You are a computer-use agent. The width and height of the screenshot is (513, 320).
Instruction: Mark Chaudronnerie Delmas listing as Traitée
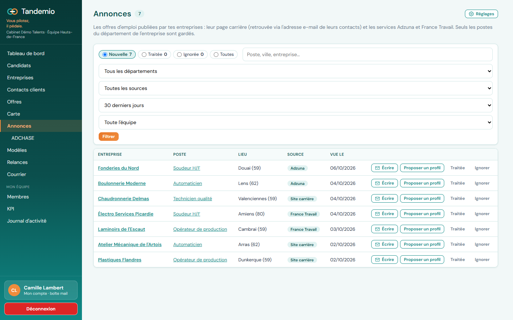(457, 198)
